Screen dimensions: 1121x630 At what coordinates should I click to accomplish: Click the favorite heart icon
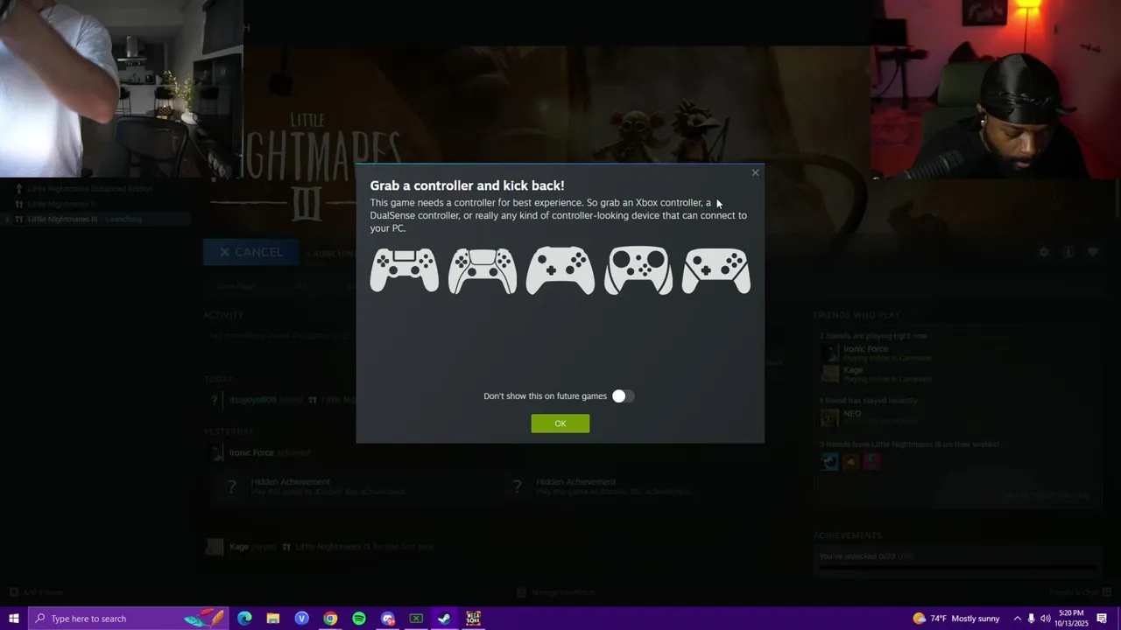pyautogui.click(x=1093, y=252)
